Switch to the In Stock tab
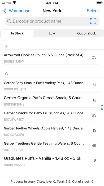The width and height of the screenshot is (104, 186). (x=17, y=33)
